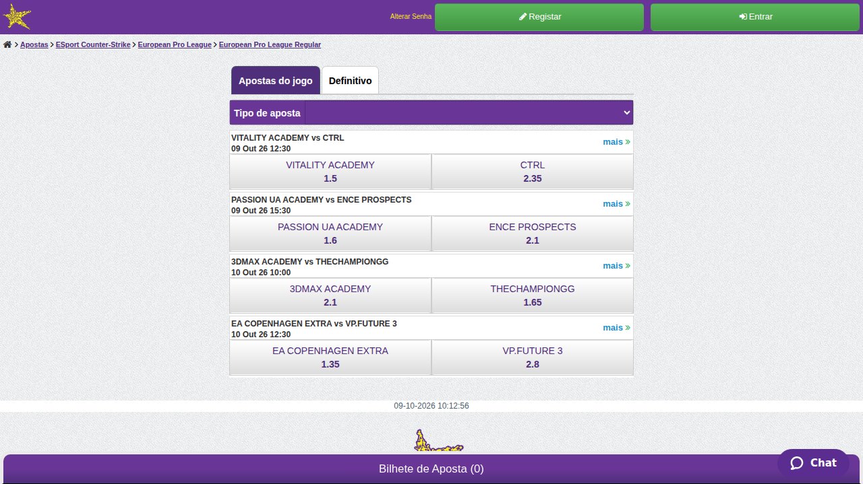Screen dimensions: 863x484
Task: Click the VITALITY ACADEMY vs CTRL match title
Action: (x=288, y=138)
